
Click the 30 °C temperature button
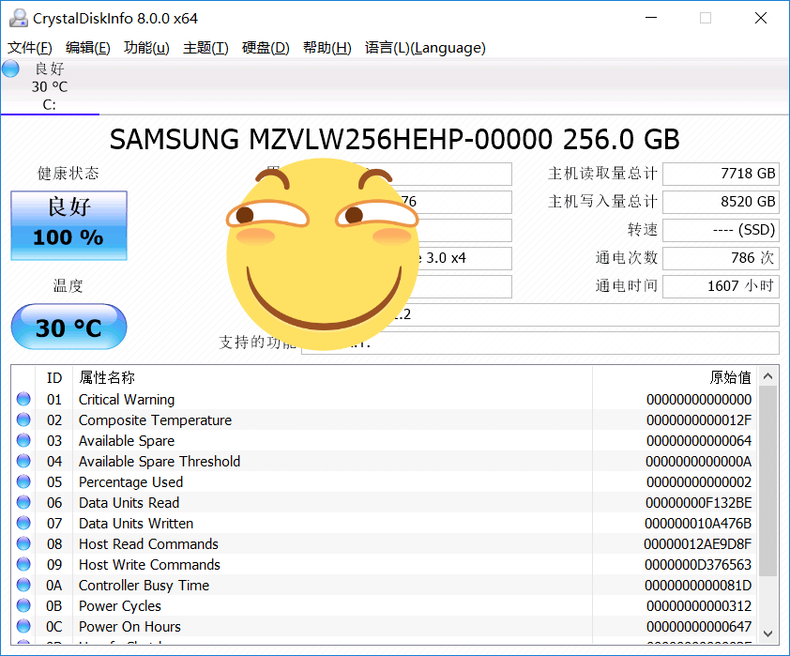[69, 327]
